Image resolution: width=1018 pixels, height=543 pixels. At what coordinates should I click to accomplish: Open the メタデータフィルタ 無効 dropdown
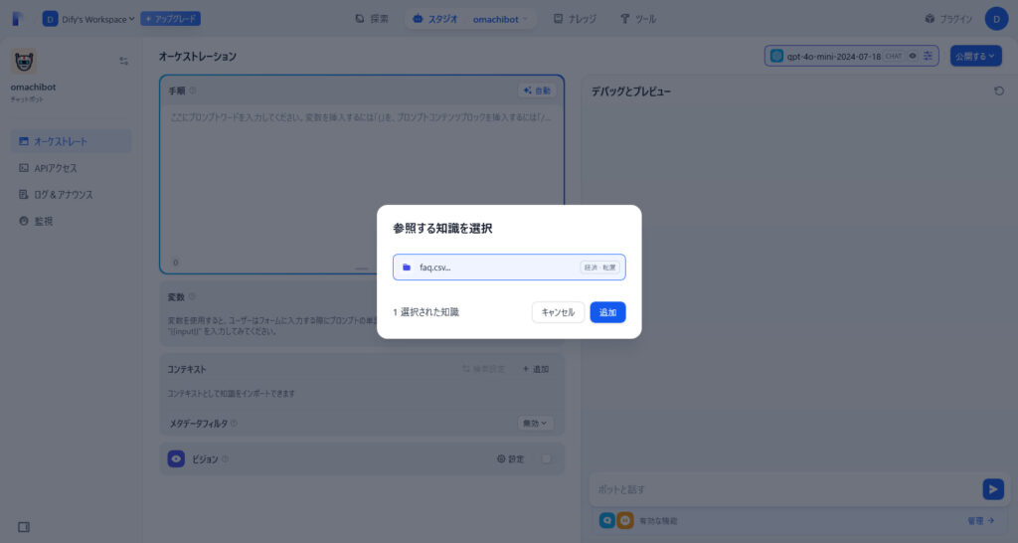536,423
